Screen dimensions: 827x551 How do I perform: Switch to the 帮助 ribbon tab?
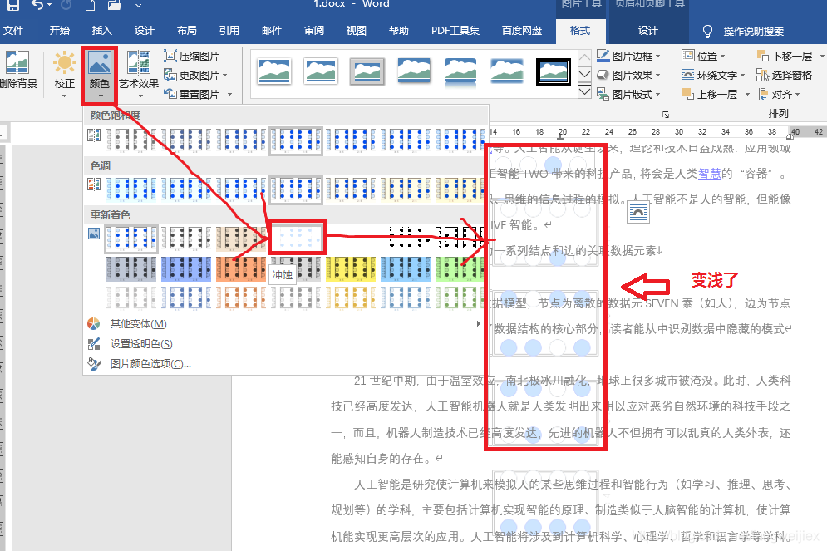pyautogui.click(x=399, y=31)
